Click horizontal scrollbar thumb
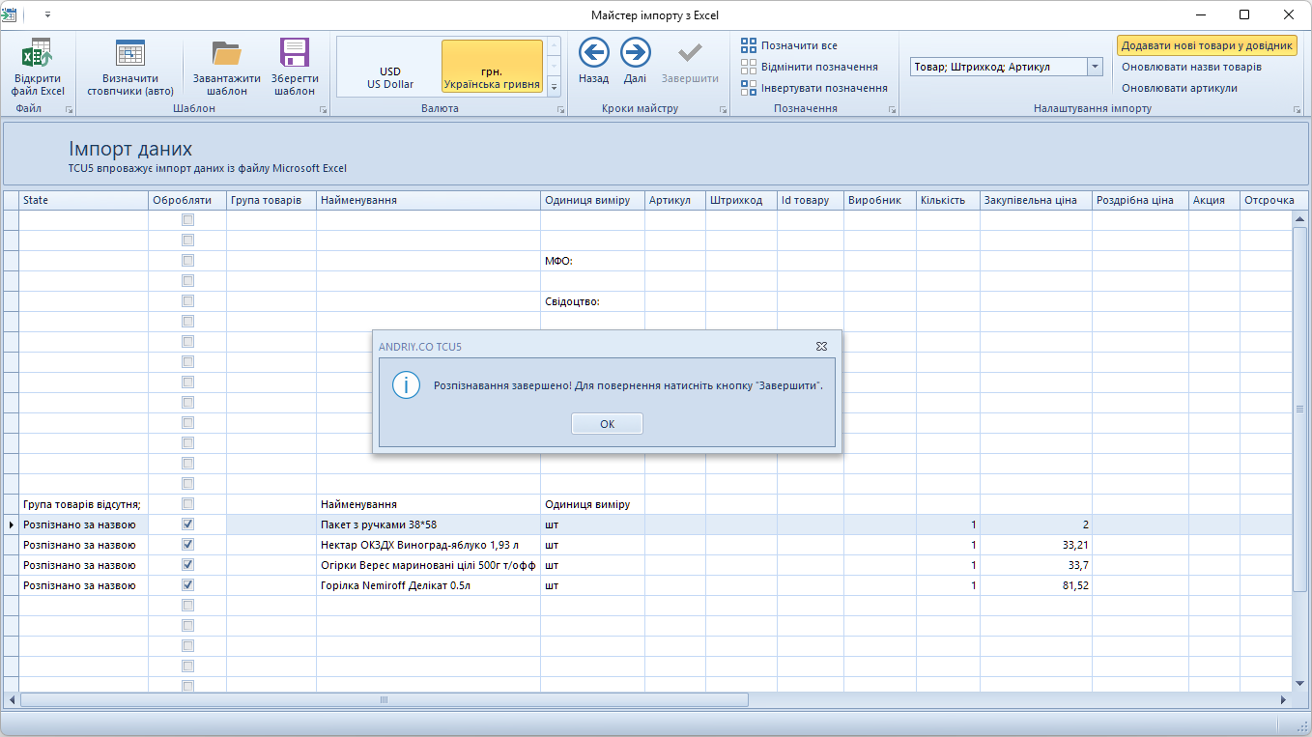 point(384,700)
